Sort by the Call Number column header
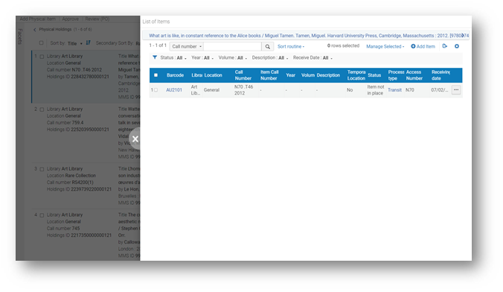Image resolution: width=503 pixels, height=292 pixels. click(243, 75)
